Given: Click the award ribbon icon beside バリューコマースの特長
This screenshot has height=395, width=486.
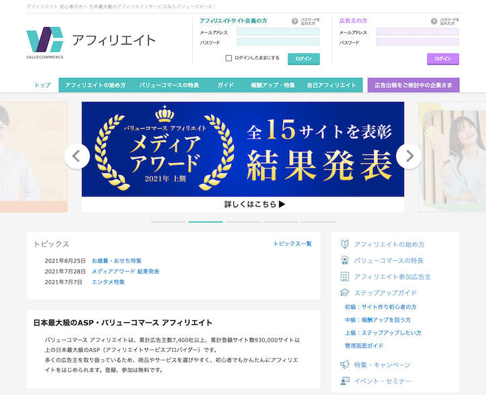Looking at the screenshot, I should click(x=345, y=260).
